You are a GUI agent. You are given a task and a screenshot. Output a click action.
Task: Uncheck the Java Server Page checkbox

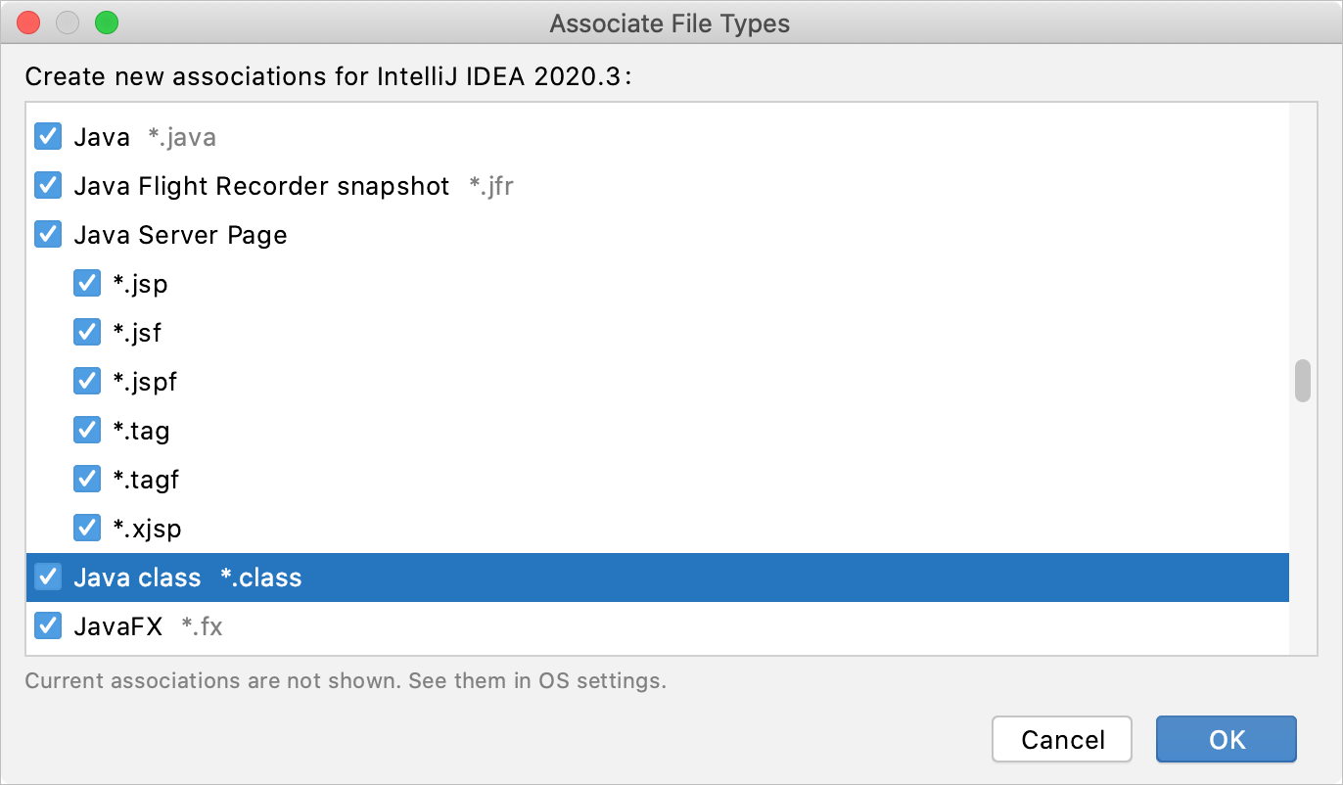(48, 234)
